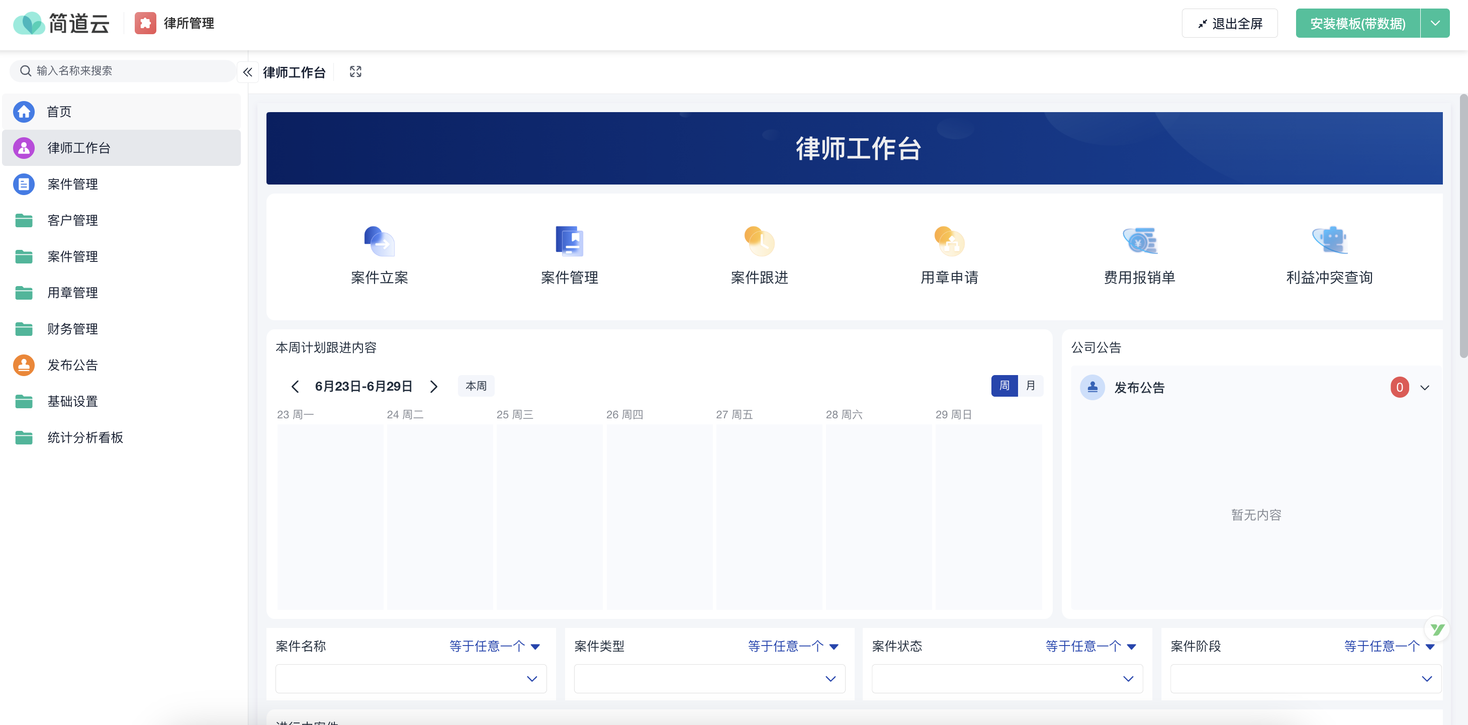Click the 案件管理 shortcut icon on dashboard

click(569, 241)
